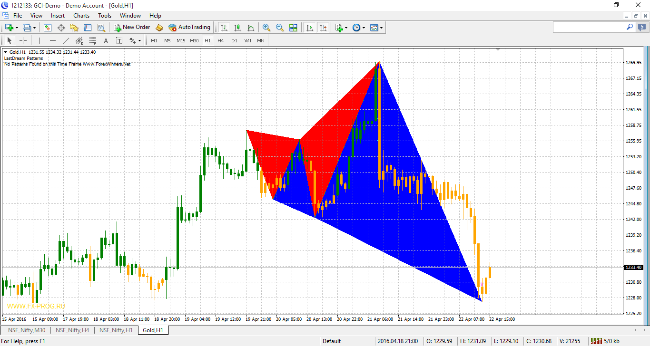Open a new order via toolbar text link

point(135,27)
